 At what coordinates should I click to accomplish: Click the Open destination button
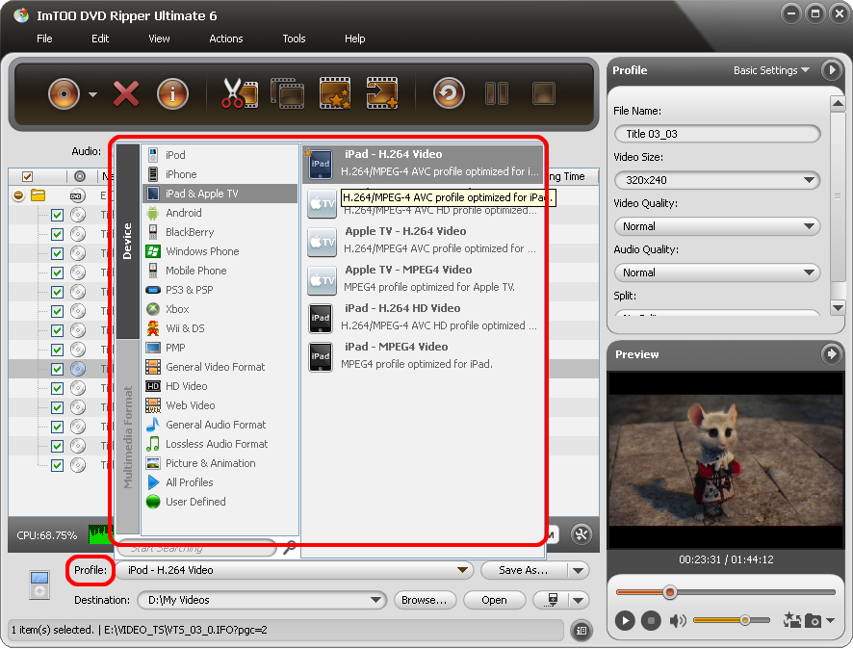(x=494, y=600)
